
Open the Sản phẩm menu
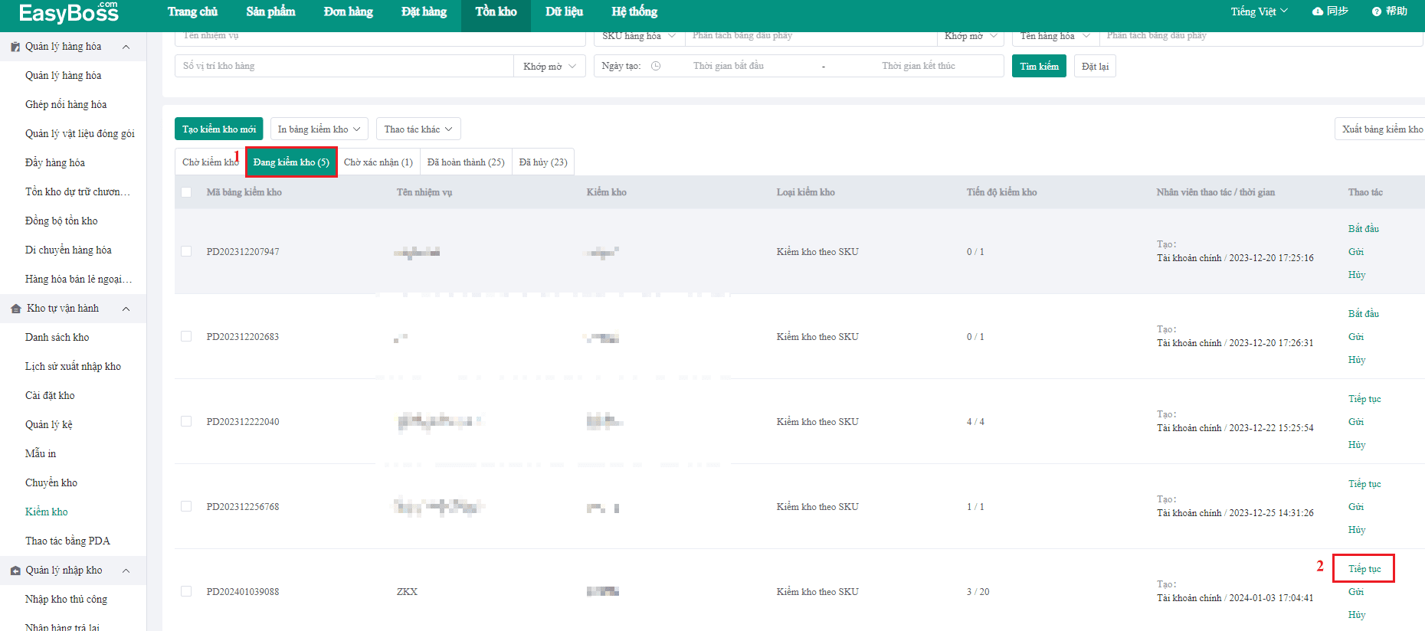pos(270,11)
